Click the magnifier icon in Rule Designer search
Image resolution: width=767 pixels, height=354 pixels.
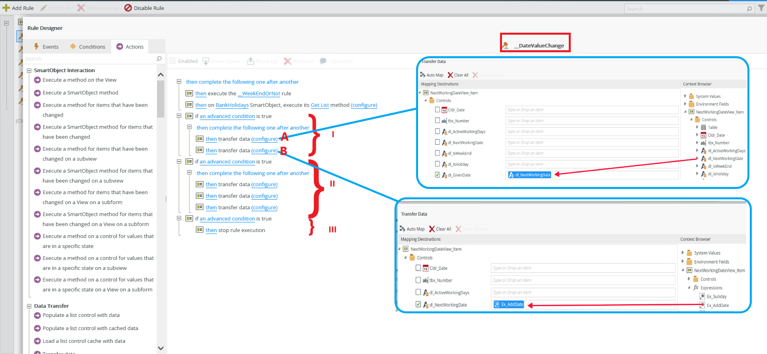[159, 59]
